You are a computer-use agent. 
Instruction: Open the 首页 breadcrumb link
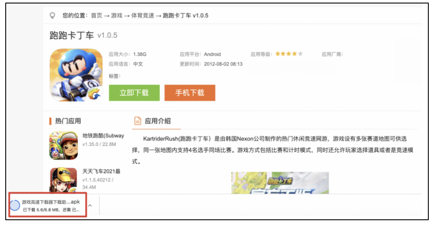(97, 16)
